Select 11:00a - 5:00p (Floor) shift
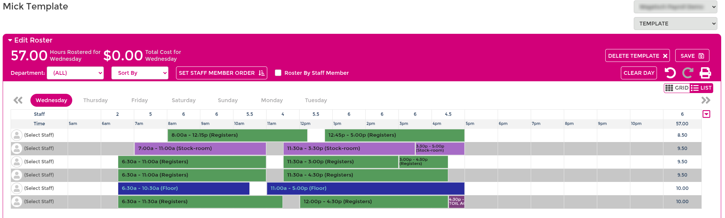 click(x=365, y=188)
